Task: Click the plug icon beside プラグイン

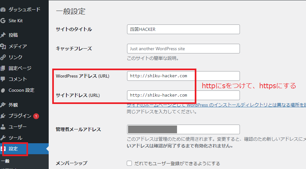Action: (x=3, y=116)
